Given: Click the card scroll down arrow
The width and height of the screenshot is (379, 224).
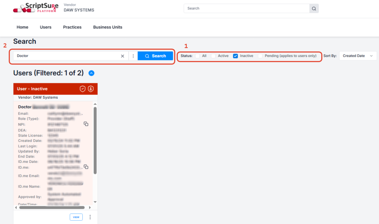Looking at the screenshot, I should [95, 202].
